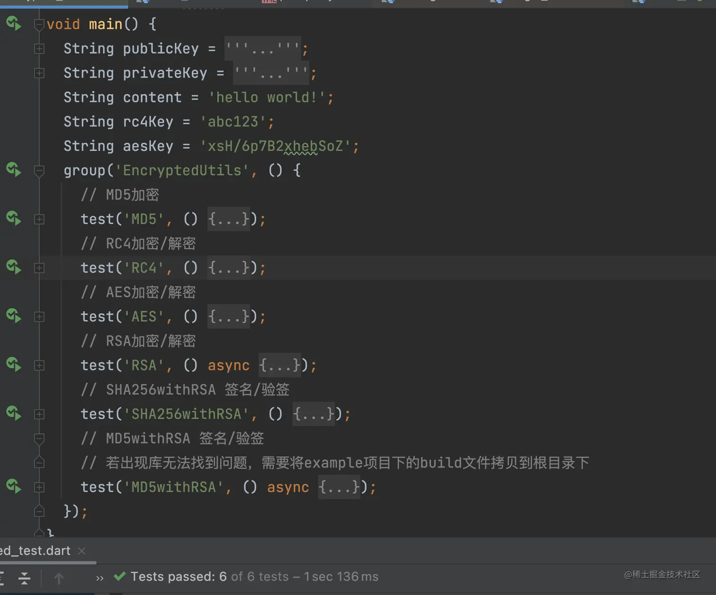Collapse the group EncryptedUtils fold marker
This screenshot has width=716, height=595.
(x=39, y=171)
